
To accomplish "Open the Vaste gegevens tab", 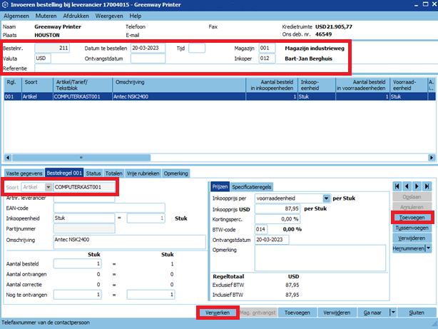I will 24,173.
